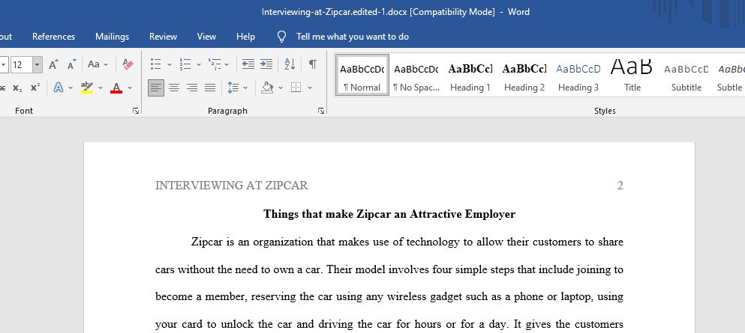
Task: Open Paragraph dialog box launcher
Action: click(321, 111)
